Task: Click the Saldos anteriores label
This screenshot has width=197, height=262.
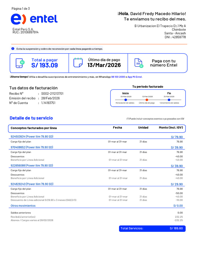Action: pyautogui.click(x=21, y=213)
